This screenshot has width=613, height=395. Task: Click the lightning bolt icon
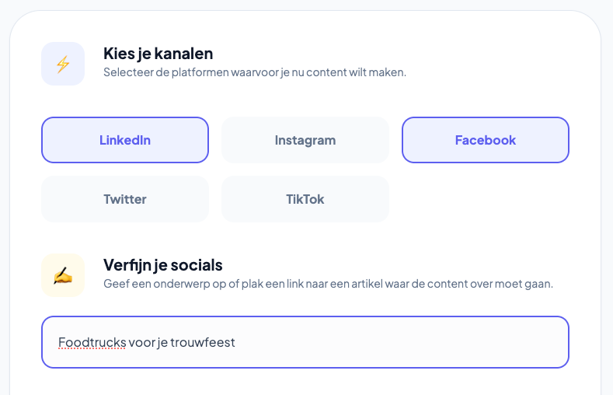click(x=63, y=64)
